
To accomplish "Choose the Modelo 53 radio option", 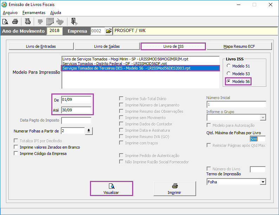I will (x=229, y=74).
